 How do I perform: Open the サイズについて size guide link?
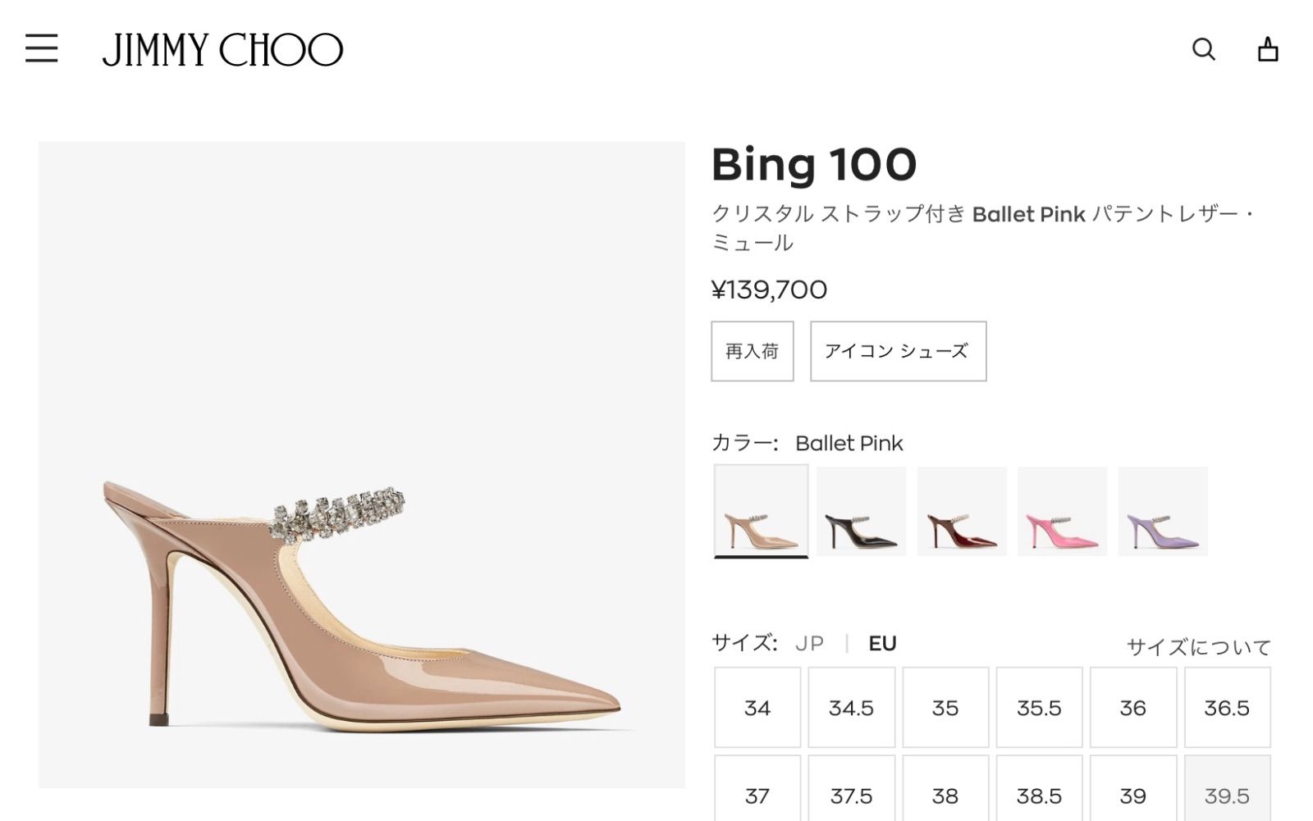1198,647
